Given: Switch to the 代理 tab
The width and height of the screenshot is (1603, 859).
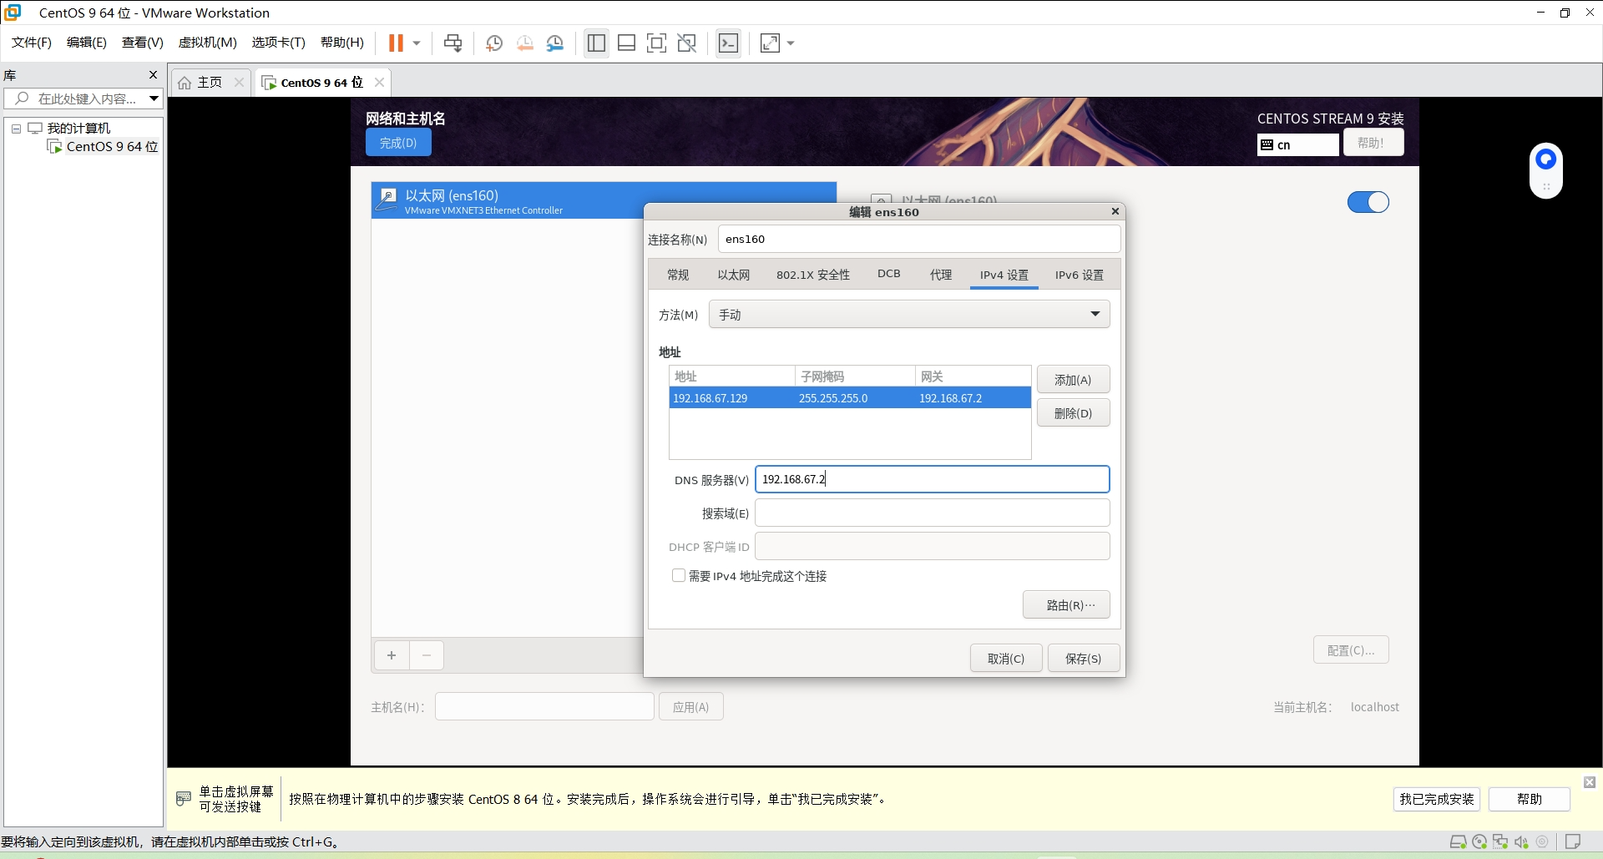Looking at the screenshot, I should click(941, 275).
